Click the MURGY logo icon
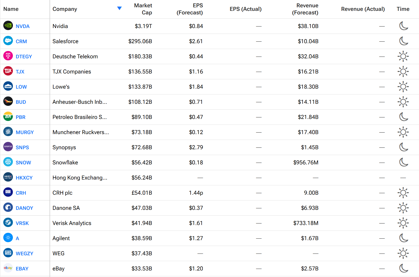Viewport: 419px width, 277px height. pyautogui.click(x=8, y=132)
